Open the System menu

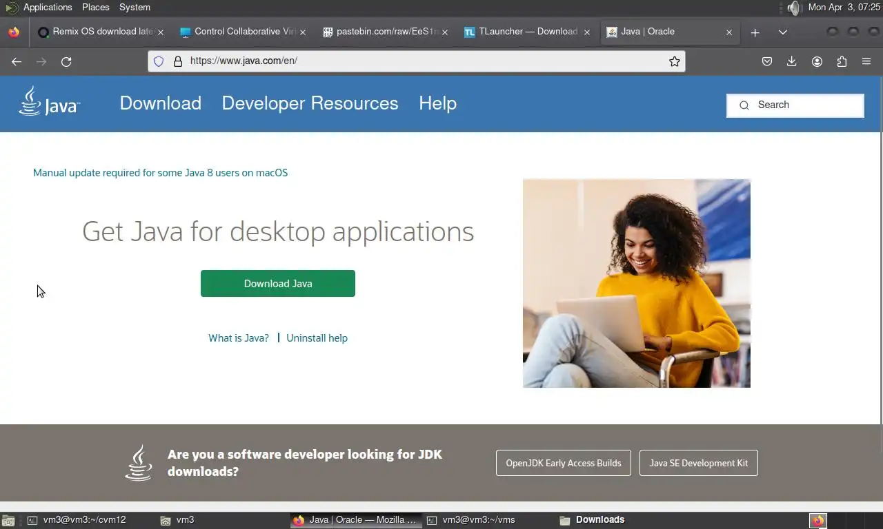click(x=135, y=7)
